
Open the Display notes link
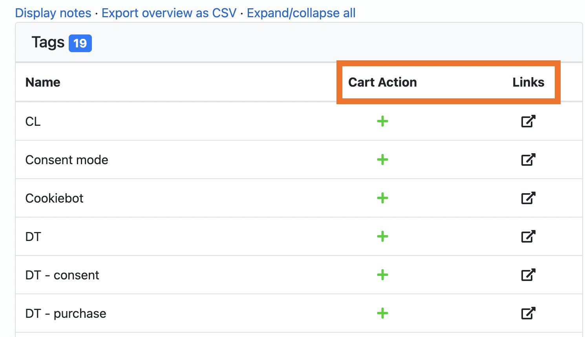53,13
